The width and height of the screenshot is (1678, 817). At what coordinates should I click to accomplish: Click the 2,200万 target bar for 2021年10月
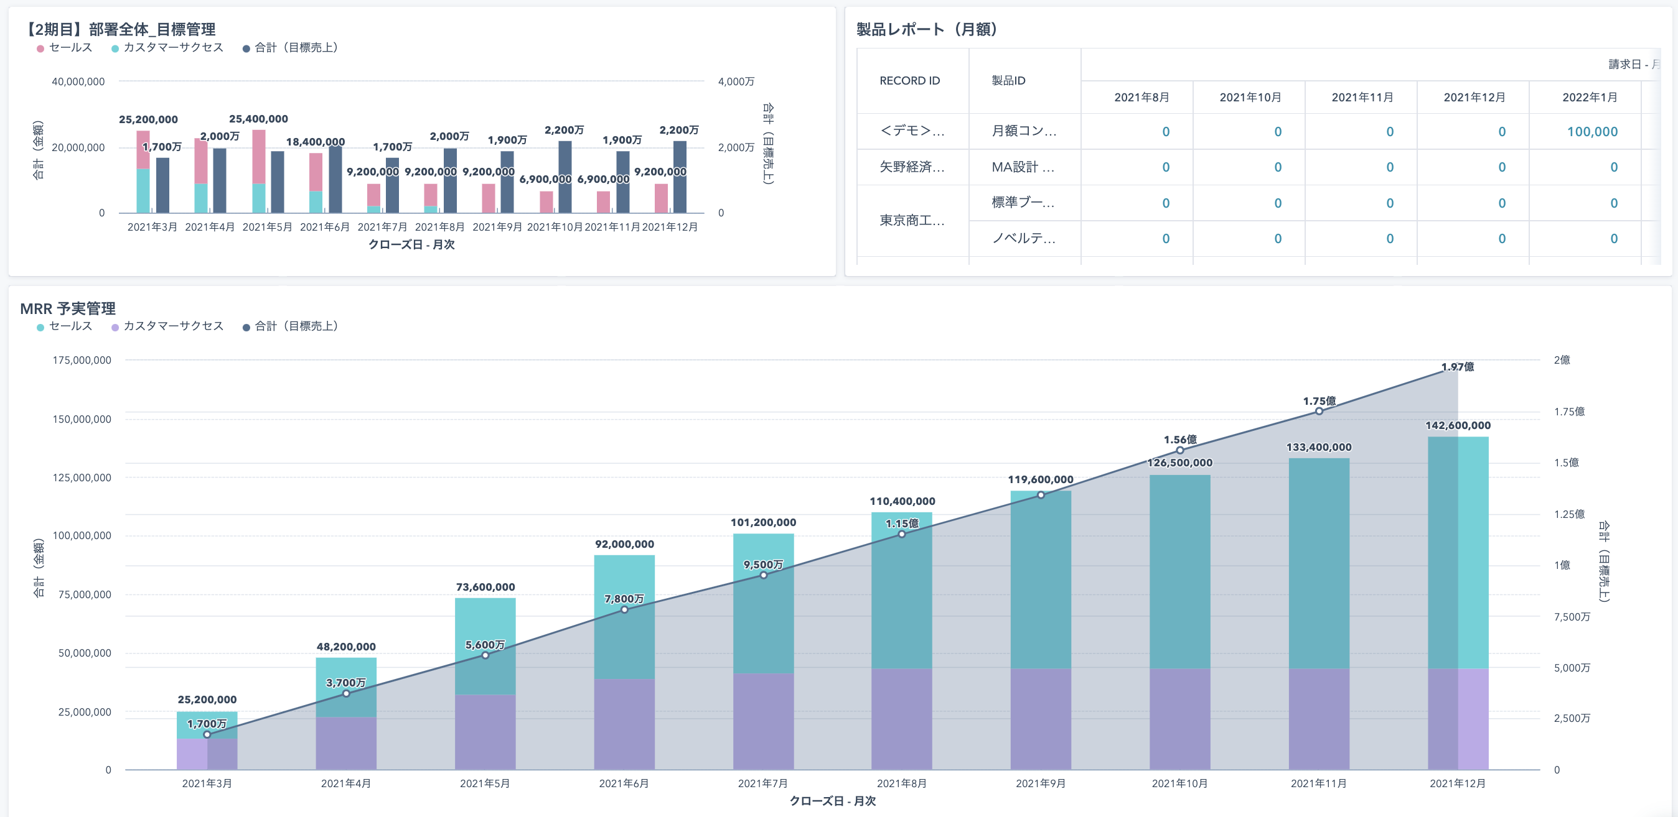(x=565, y=177)
